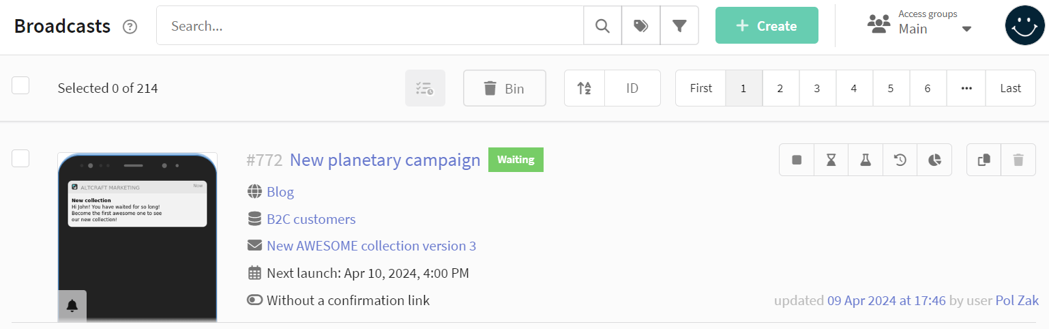The width and height of the screenshot is (1049, 329).
Task: Check the box for New planetary campaign
Action: [x=20, y=158]
